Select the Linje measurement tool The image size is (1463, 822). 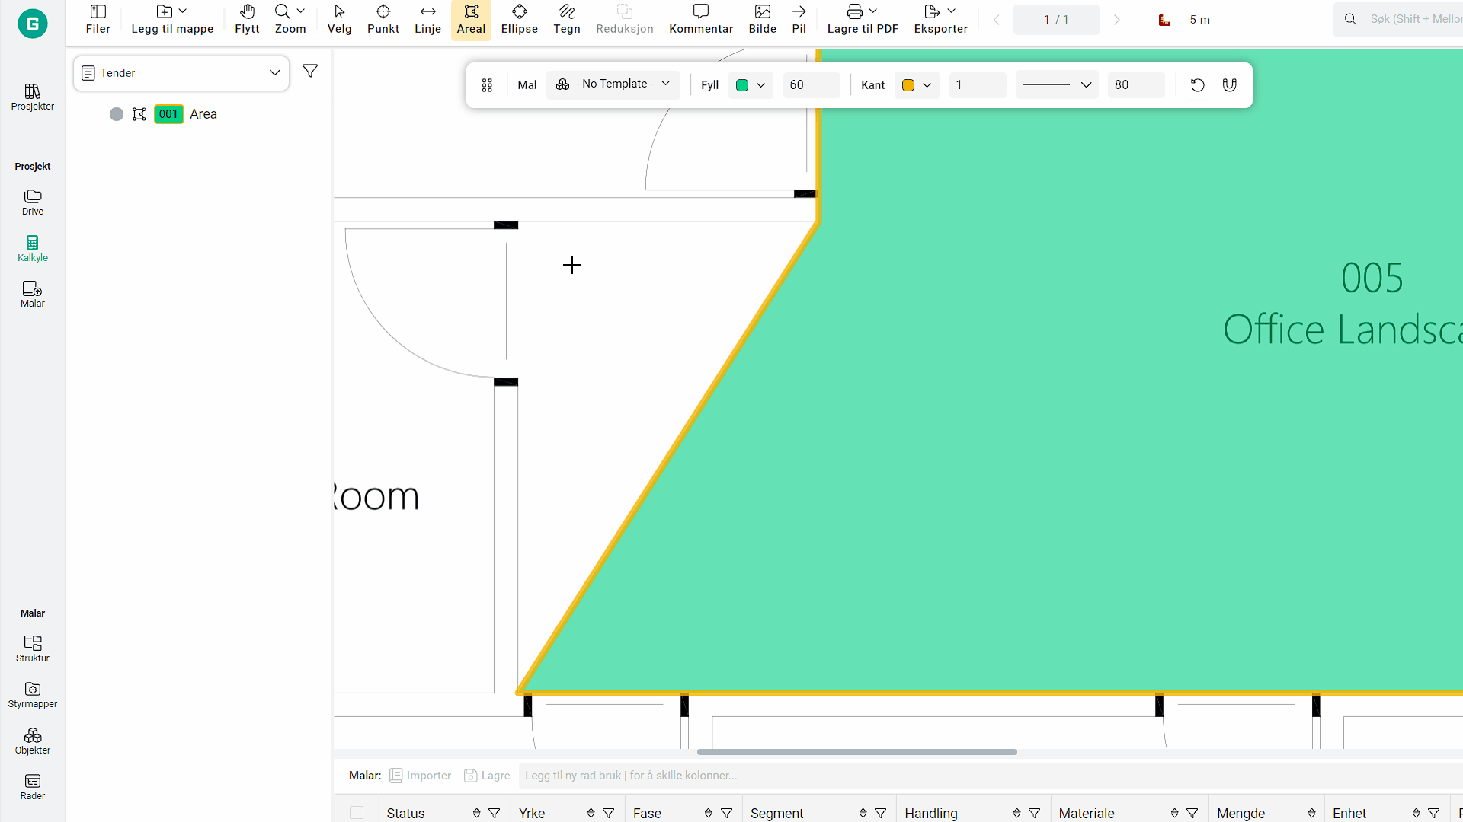click(427, 20)
